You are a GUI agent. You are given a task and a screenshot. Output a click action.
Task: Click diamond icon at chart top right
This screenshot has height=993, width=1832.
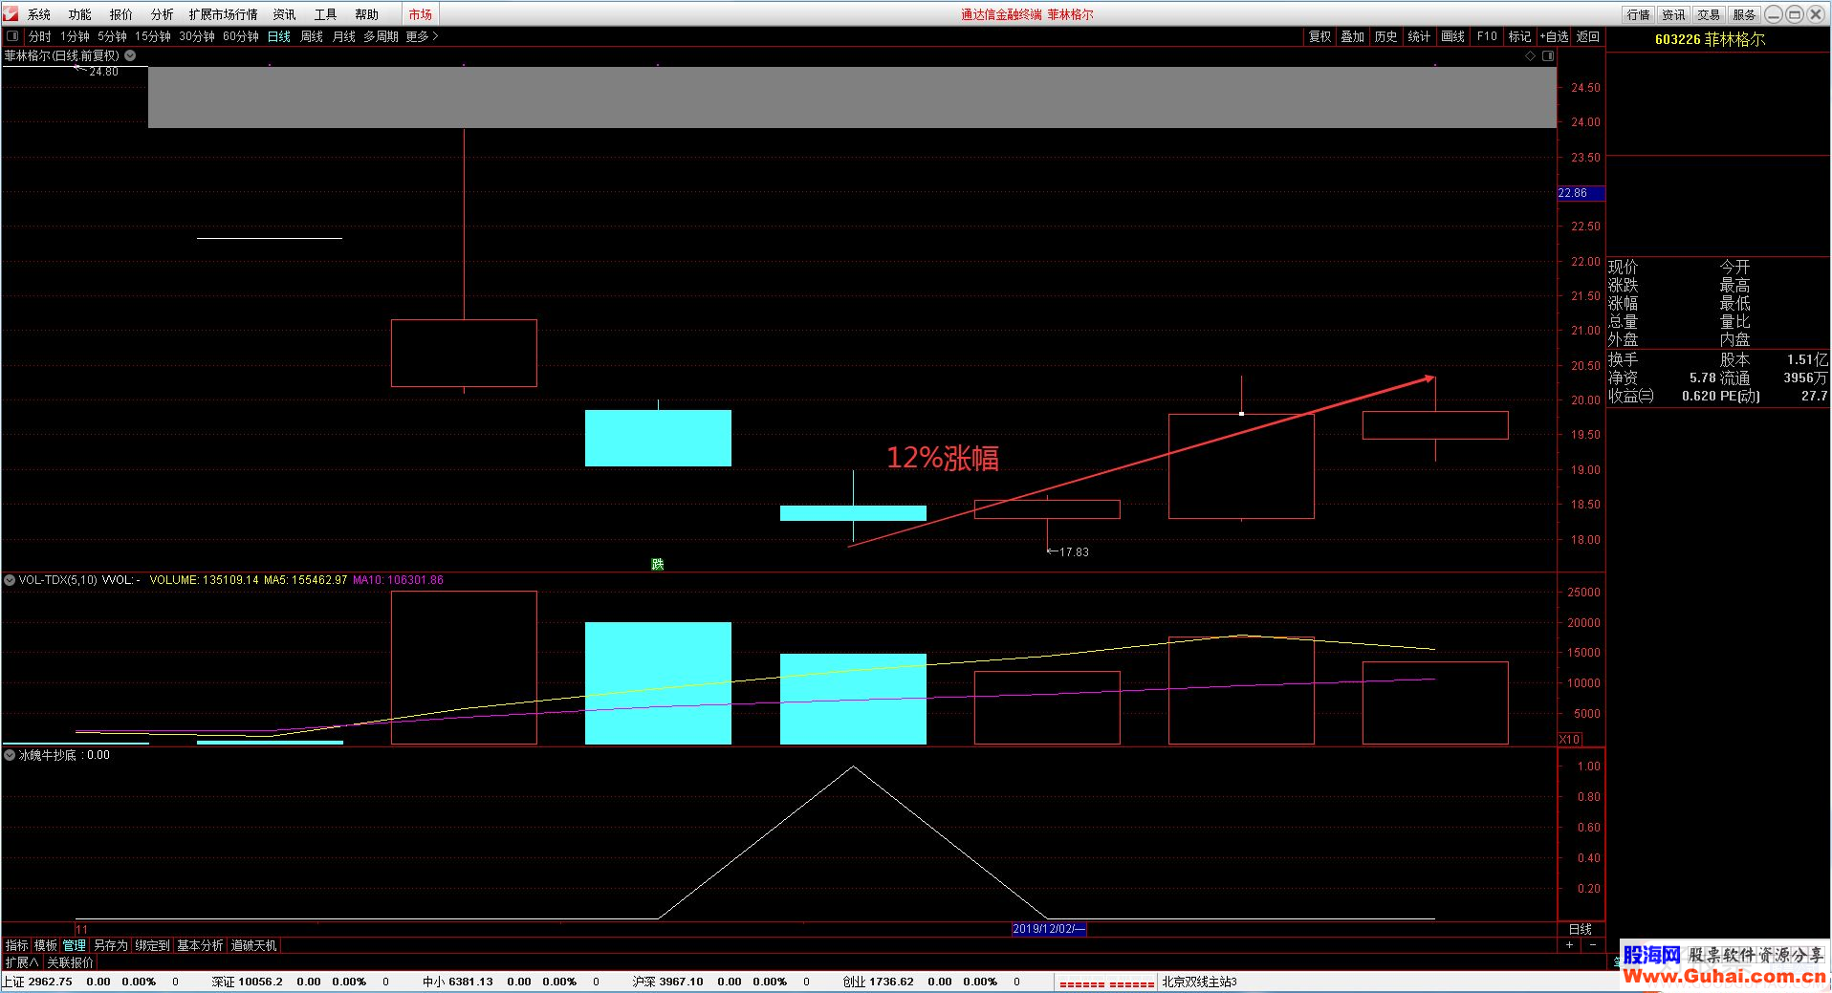coord(1530,55)
